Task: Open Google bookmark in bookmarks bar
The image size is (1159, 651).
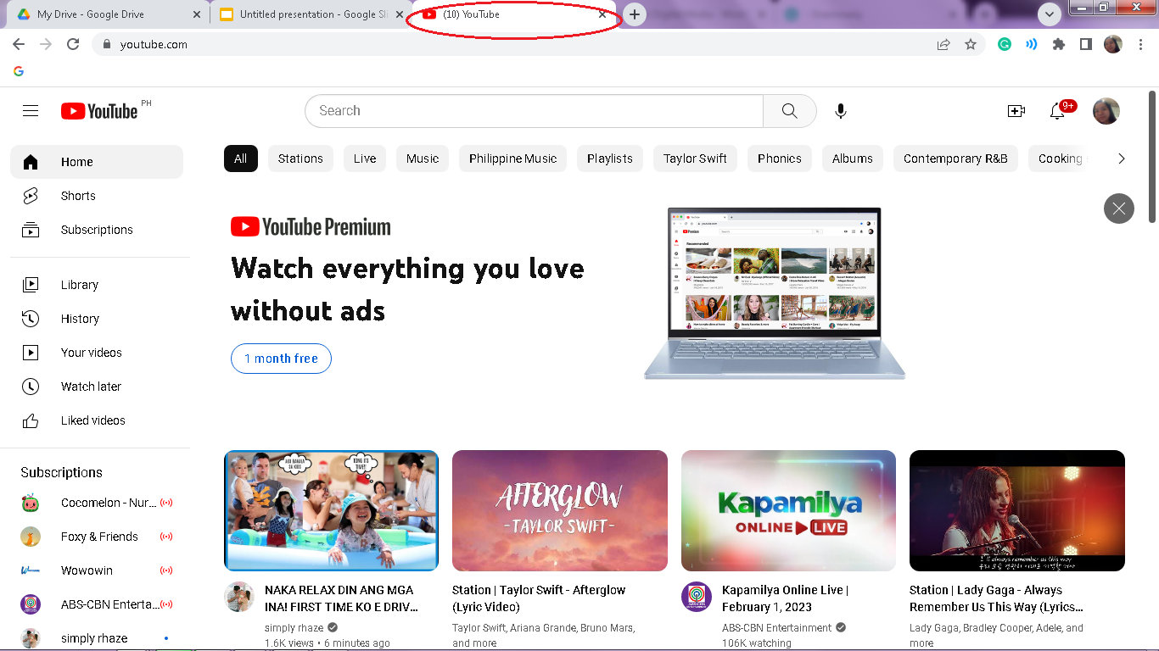Action: [x=19, y=71]
